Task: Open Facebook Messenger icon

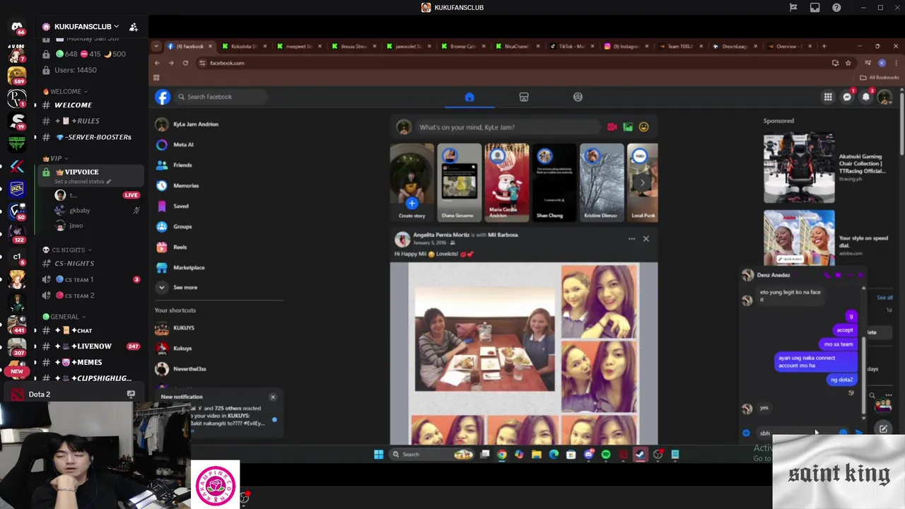Action: point(847,97)
